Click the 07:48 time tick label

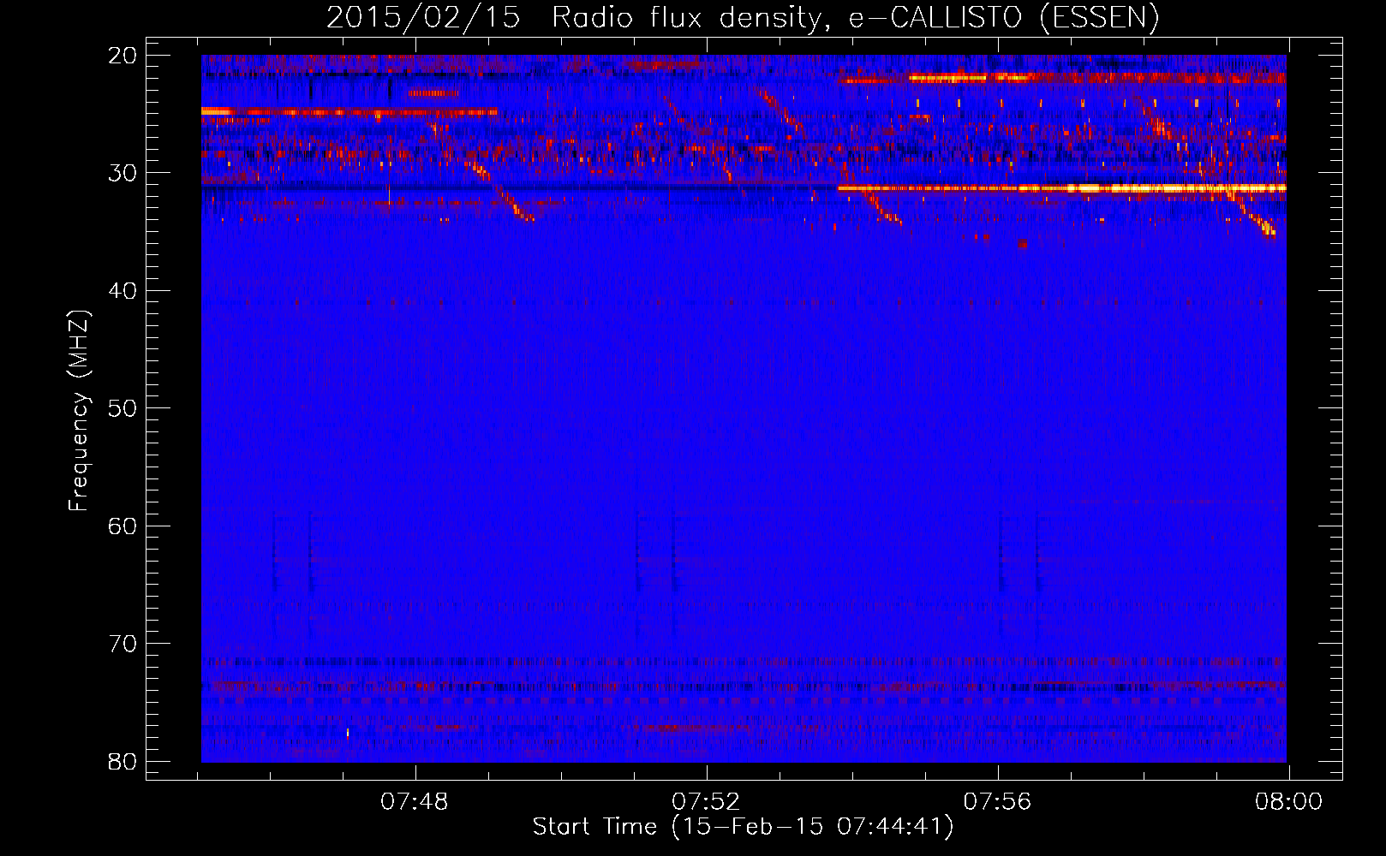point(415,802)
